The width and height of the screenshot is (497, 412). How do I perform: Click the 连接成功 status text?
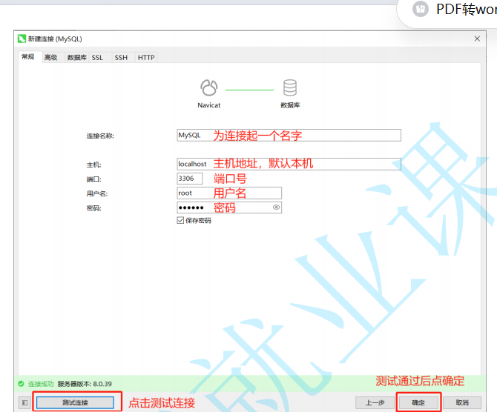point(41,384)
